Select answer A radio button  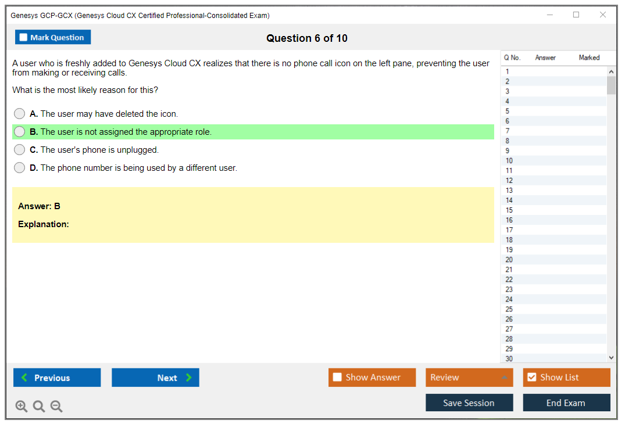(20, 114)
